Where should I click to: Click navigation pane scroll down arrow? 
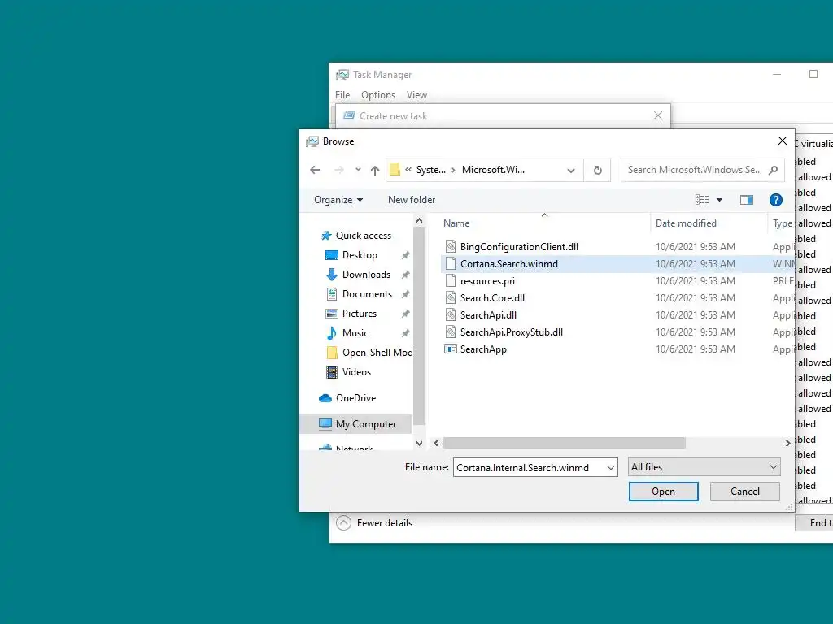pyautogui.click(x=419, y=443)
